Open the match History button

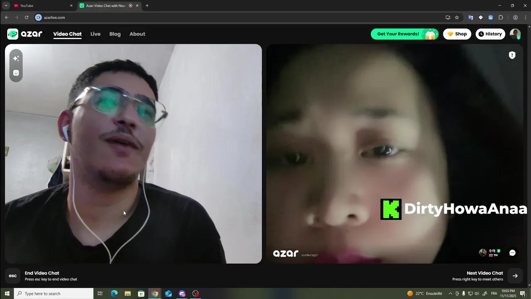[490, 34]
